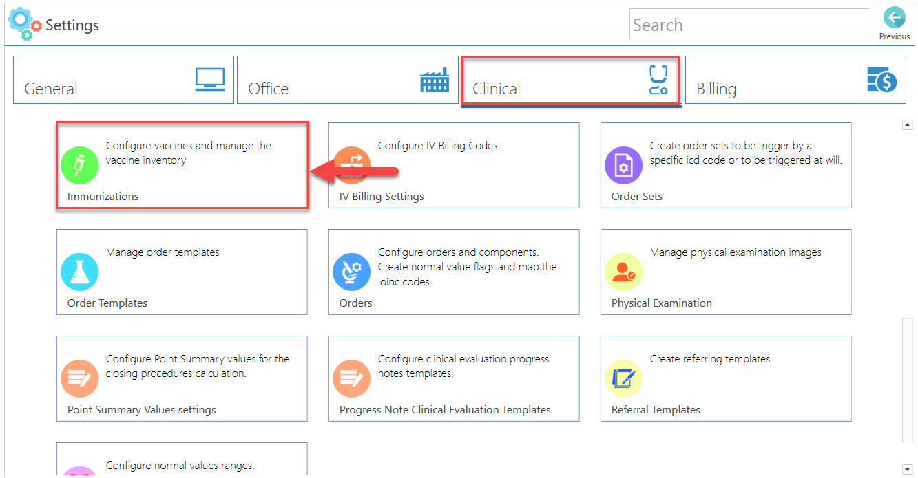This screenshot has width=918, height=478.
Task: Click the blue flask Order Templates icon
Action: pos(80,272)
